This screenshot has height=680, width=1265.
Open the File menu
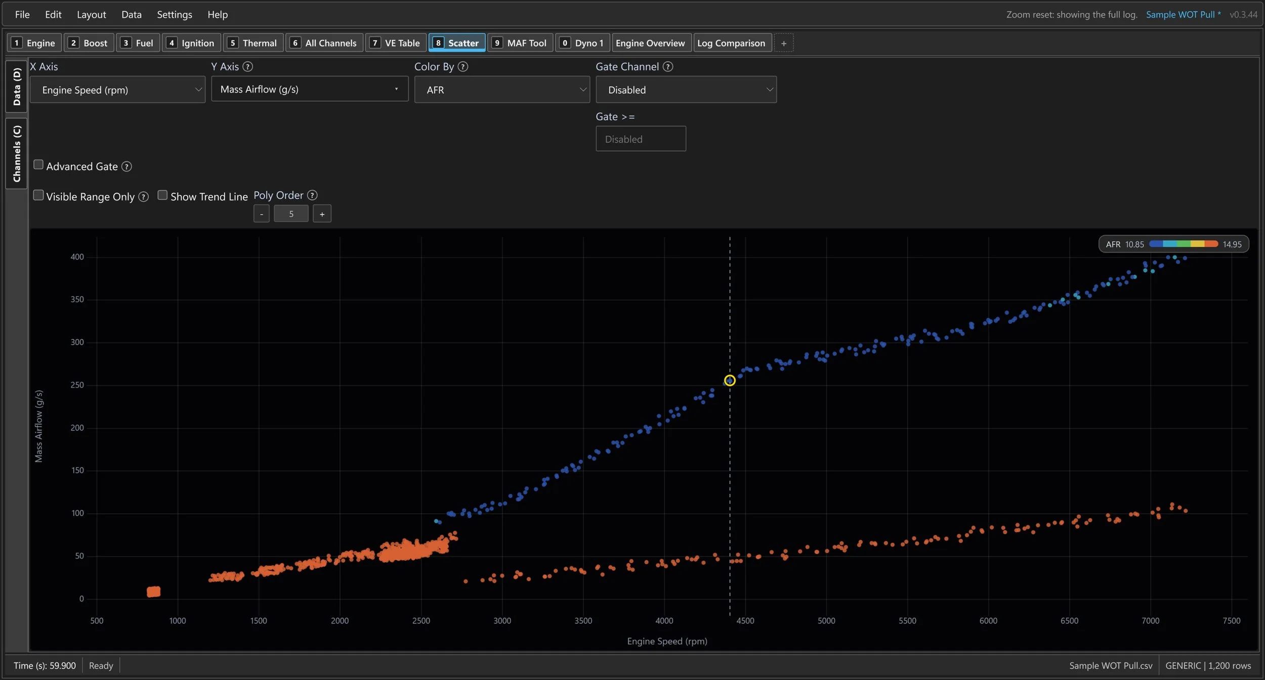click(22, 15)
